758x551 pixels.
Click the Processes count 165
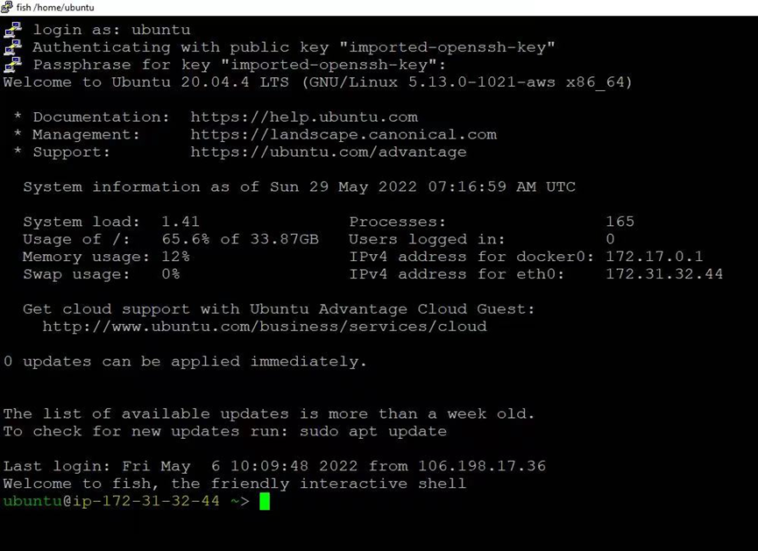point(620,222)
